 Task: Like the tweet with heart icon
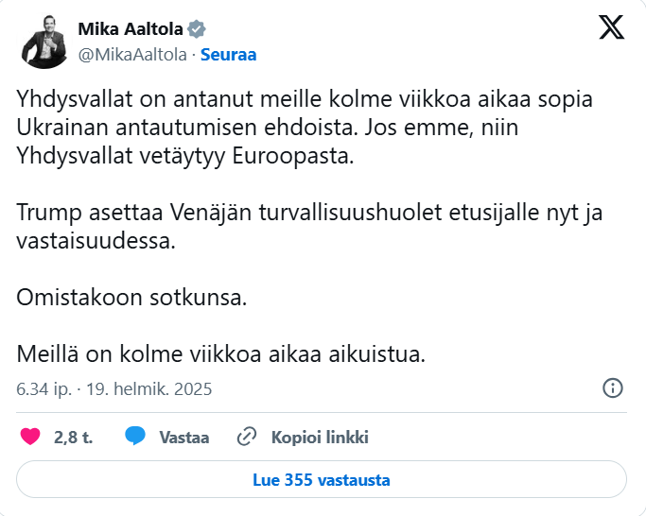click(31, 438)
